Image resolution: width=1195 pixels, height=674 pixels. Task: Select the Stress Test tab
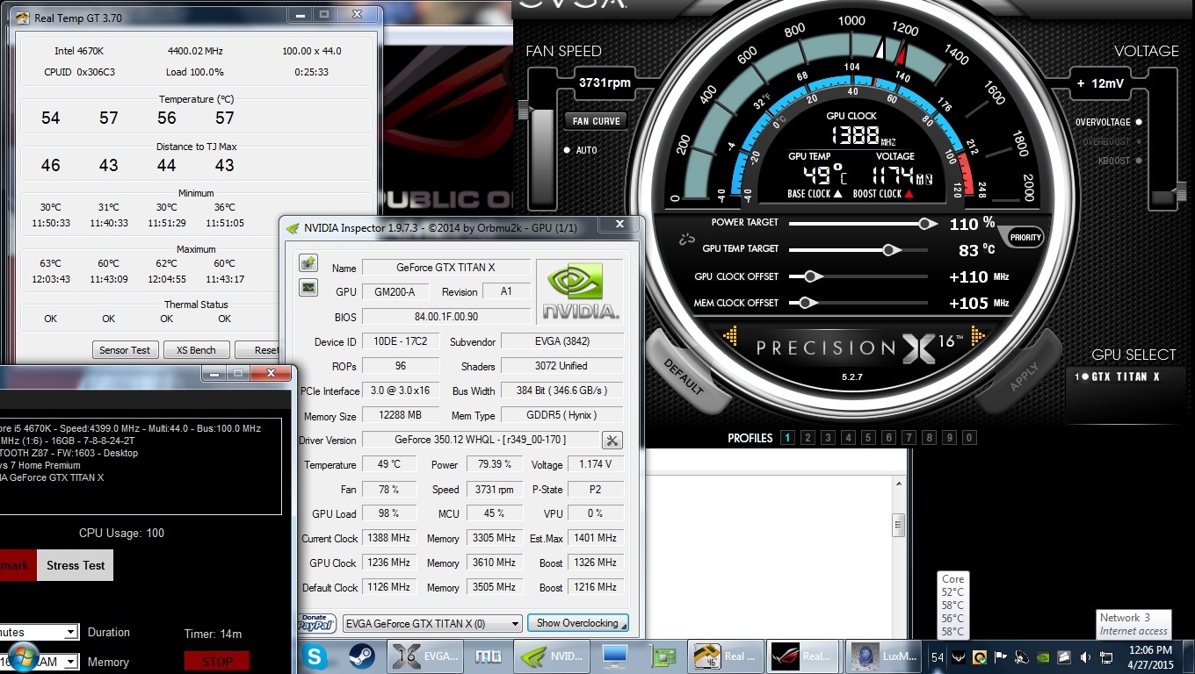(74, 565)
